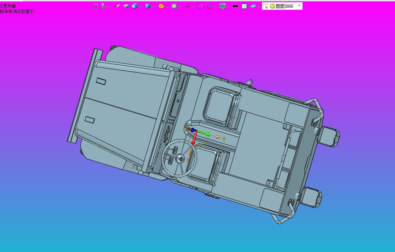Screen dimensions: 395x252
Task: Select the pencil sketch tool
Action: coord(118,6)
